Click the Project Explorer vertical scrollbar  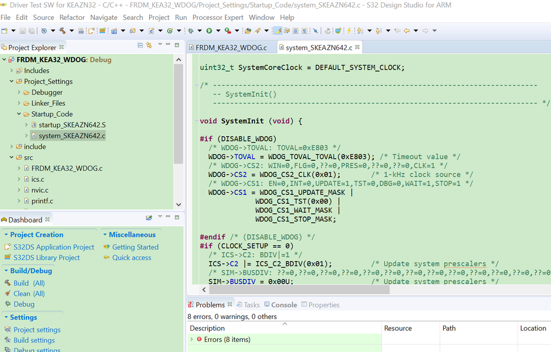pyautogui.click(x=178, y=110)
